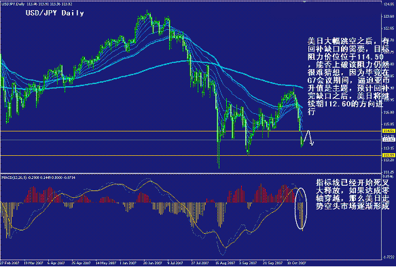Screen dimensions: 396x267
Task: Select the yellow 114.51 price tag
Action: point(389,131)
